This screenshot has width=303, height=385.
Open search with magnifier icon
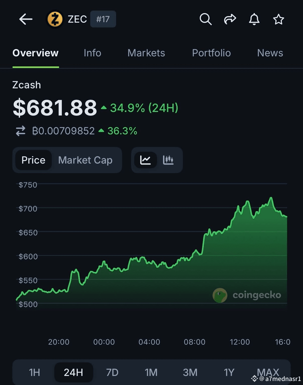click(x=205, y=19)
